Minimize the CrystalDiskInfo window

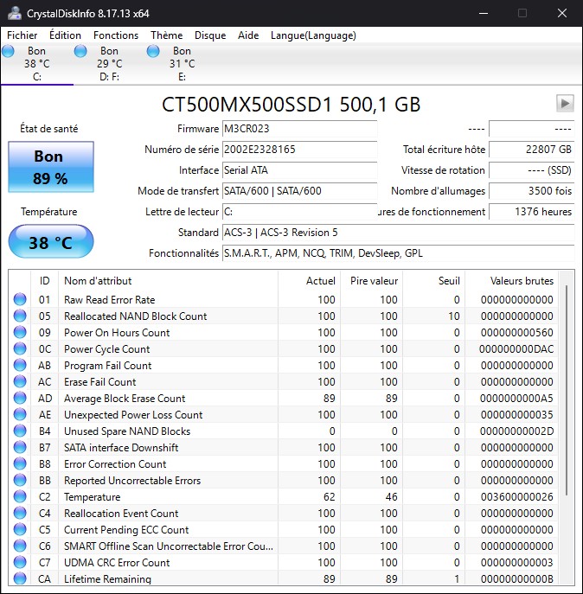[484, 13]
